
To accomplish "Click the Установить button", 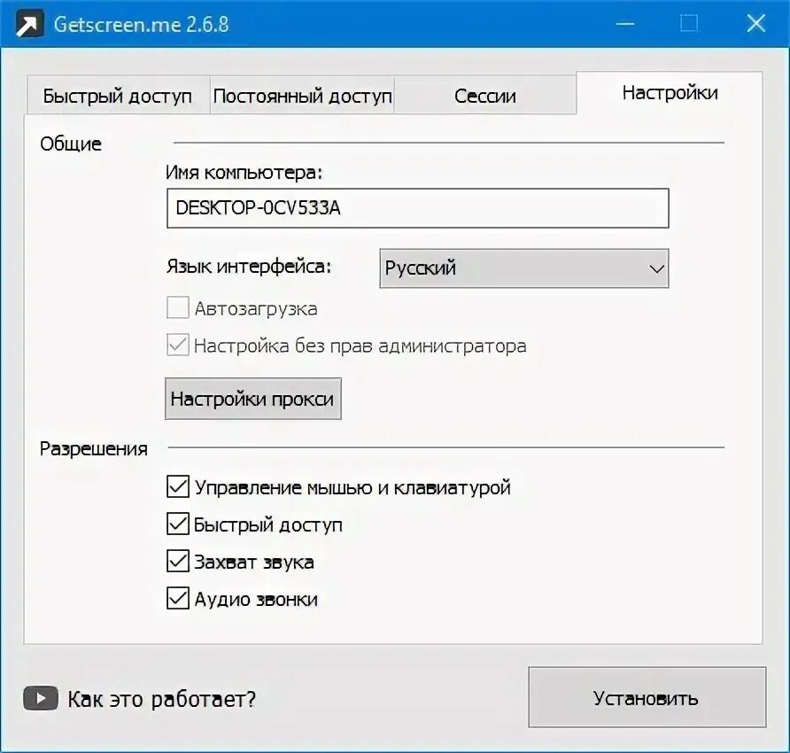I will [647, 697].
